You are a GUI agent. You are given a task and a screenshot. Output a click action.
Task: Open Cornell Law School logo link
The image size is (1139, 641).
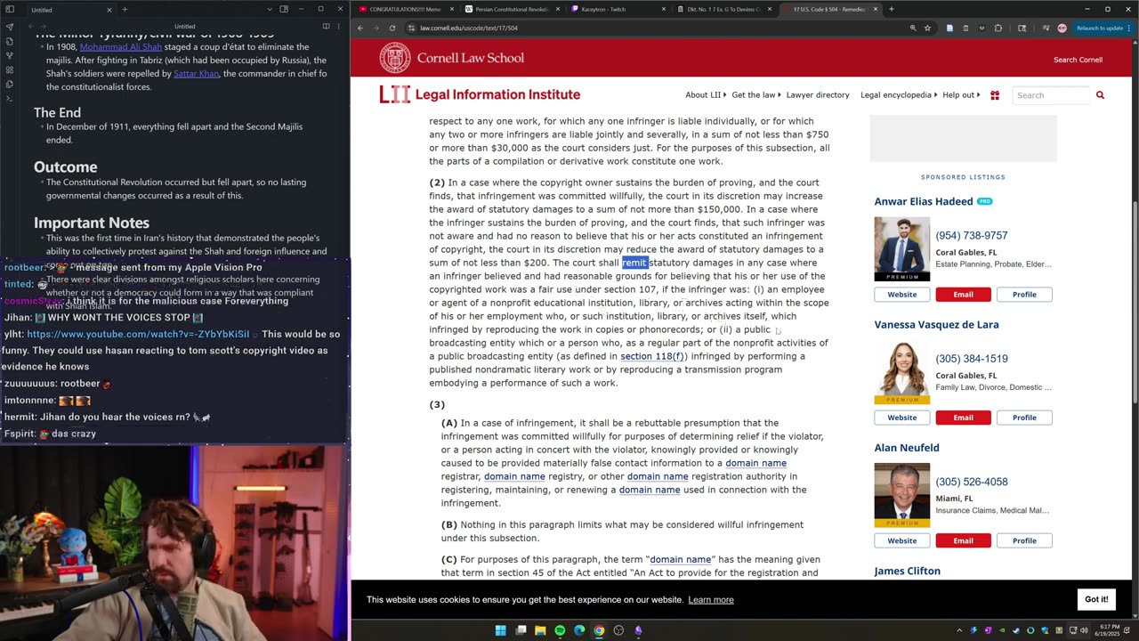point(451,58)
